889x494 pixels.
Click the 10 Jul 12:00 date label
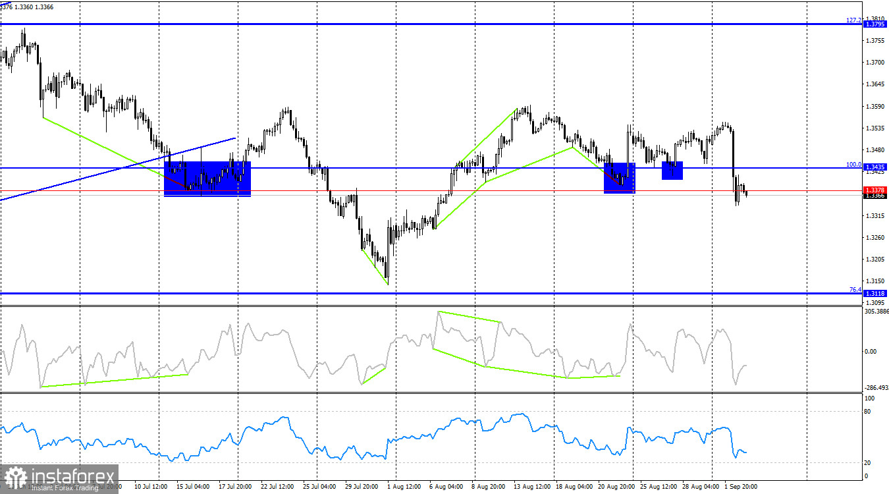152,487
